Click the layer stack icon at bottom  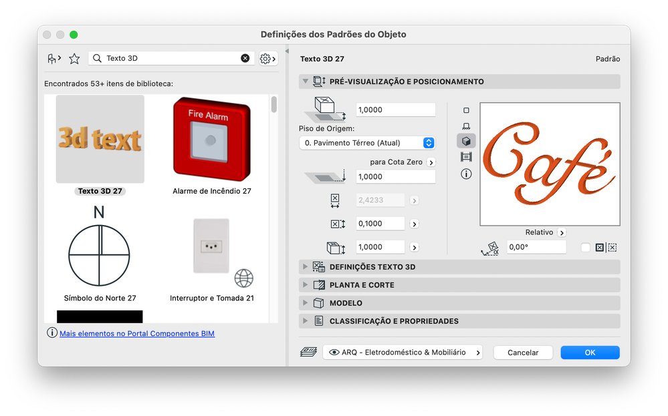point(308,352)
